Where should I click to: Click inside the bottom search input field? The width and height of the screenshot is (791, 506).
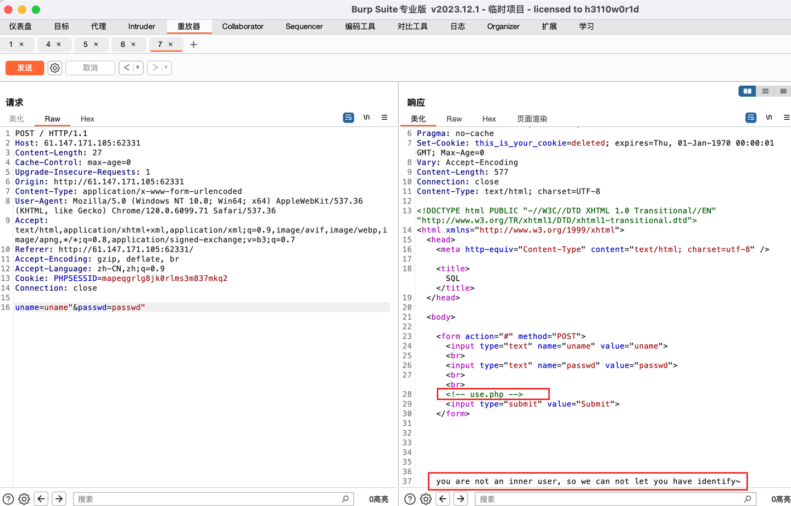click(209, 499)
